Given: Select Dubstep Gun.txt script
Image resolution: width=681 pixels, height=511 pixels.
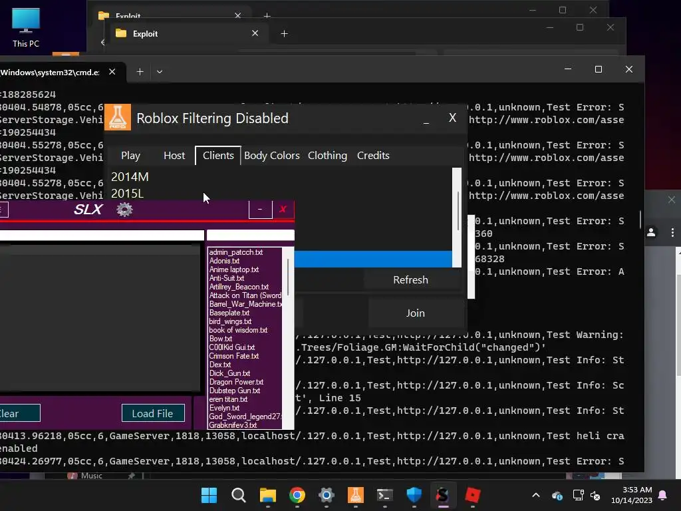Looking at the screenshot, I should [235, 391].
